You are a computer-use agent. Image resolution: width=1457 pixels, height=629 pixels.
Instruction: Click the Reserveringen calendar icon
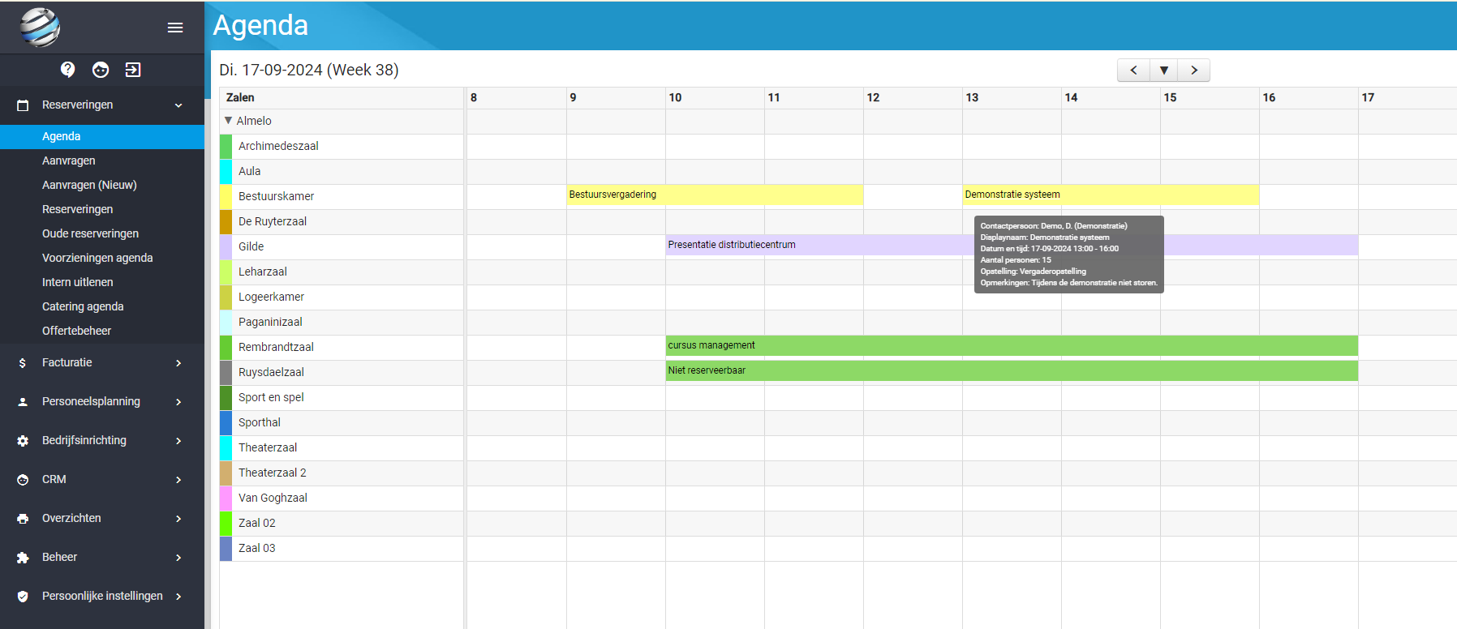[23, 105]
